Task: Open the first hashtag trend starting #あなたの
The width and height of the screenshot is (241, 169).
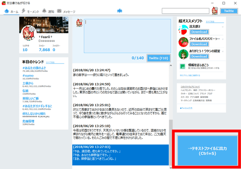Action: (x=34, y=68)
